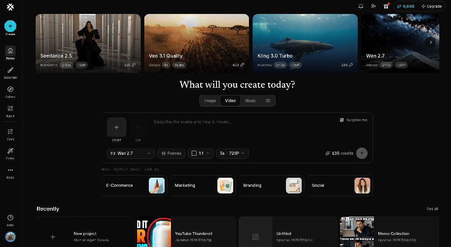Select the Branding agent card
Screen dimensions: 451x247
coord(272,186)
